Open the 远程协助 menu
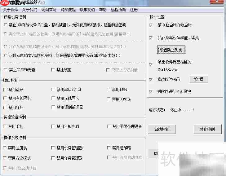Viewport: 226px width, 176px height. (x=118, y=10)
